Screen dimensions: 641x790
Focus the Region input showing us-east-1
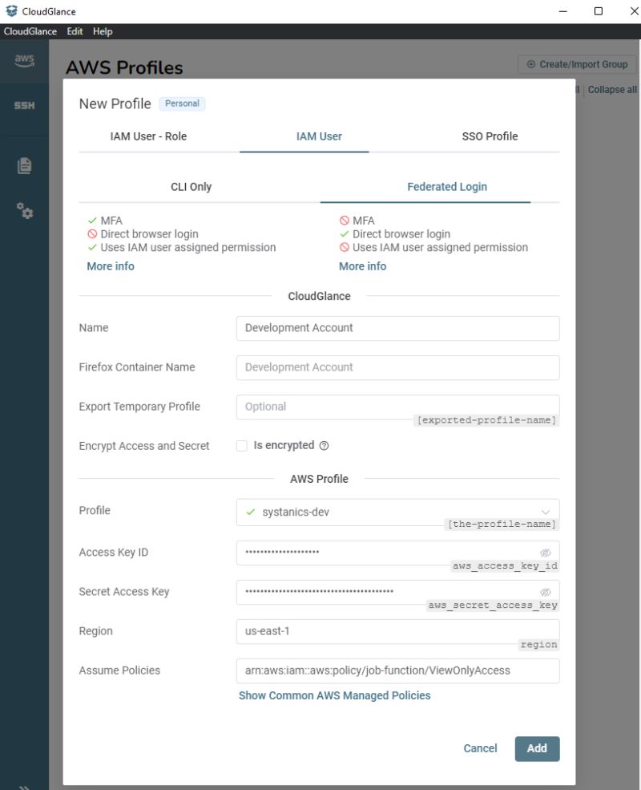coord(397,631)
